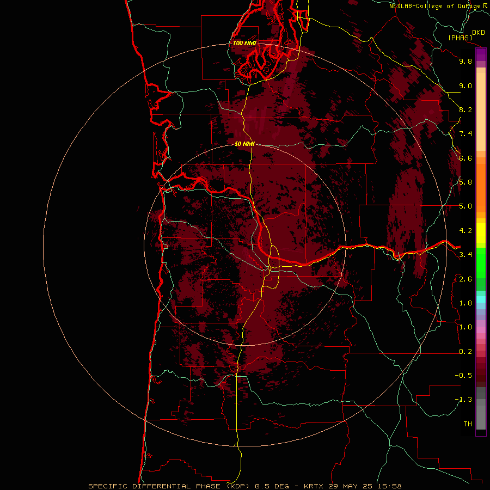Click the 7.4 scale value
The height and width of the screenshot is (490, 490).
click(465, 134)
